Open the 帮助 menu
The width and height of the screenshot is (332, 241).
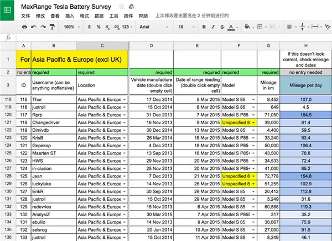tap(143, 16)
